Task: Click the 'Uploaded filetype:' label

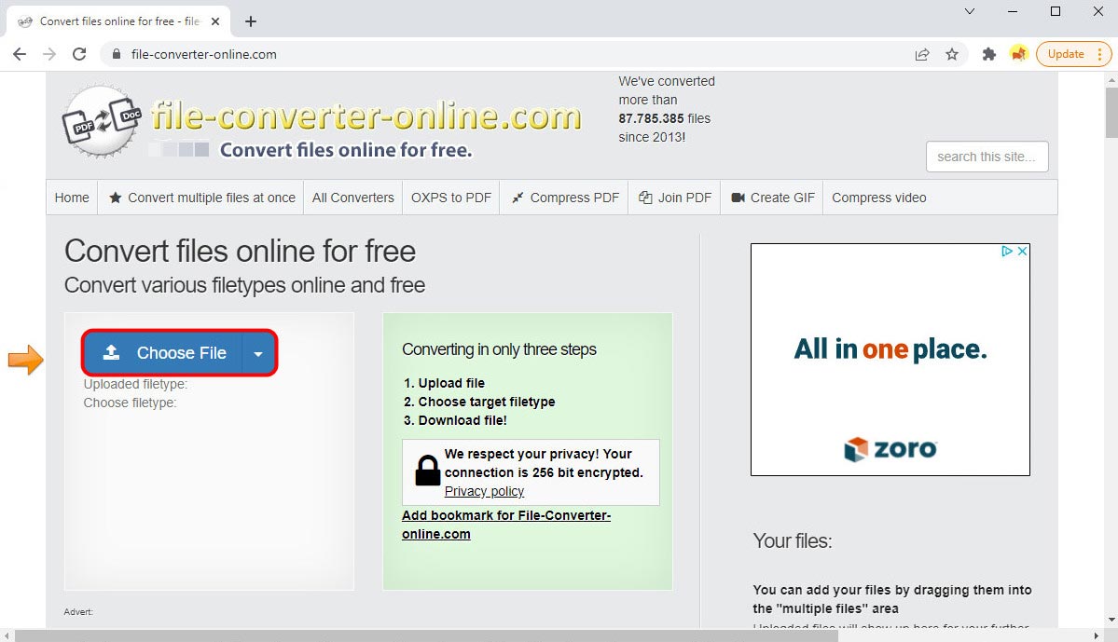Action: point(135,384)
